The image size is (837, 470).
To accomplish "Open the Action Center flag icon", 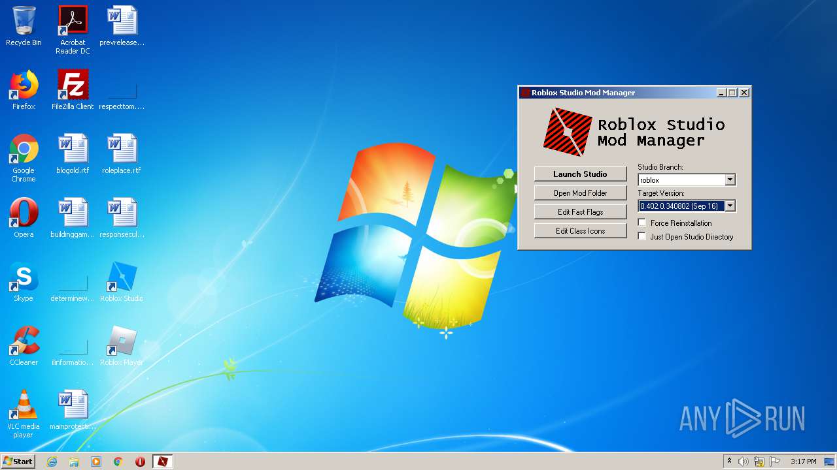I will (x=775, y=462).
